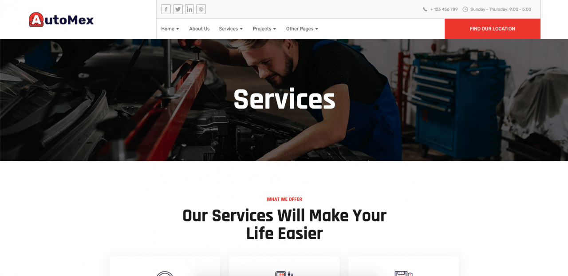The image size is (568, 276).
Task: Click the phone handset icon
Action: 425,9
